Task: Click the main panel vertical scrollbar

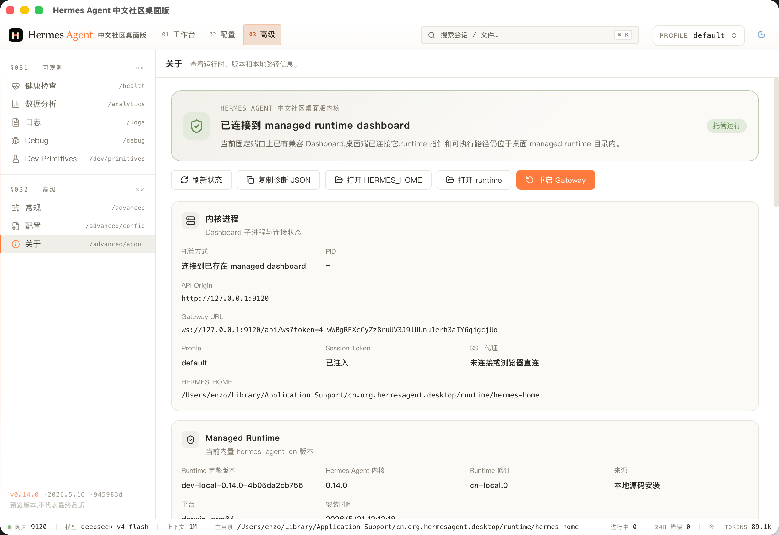Action: tap(776, 143)
